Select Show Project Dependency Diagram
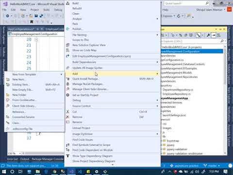 pyautogui.click(x=94, y=161)
